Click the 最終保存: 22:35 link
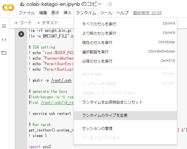The image size is (187, 149). pyautogui.click(x=147, y=13)
